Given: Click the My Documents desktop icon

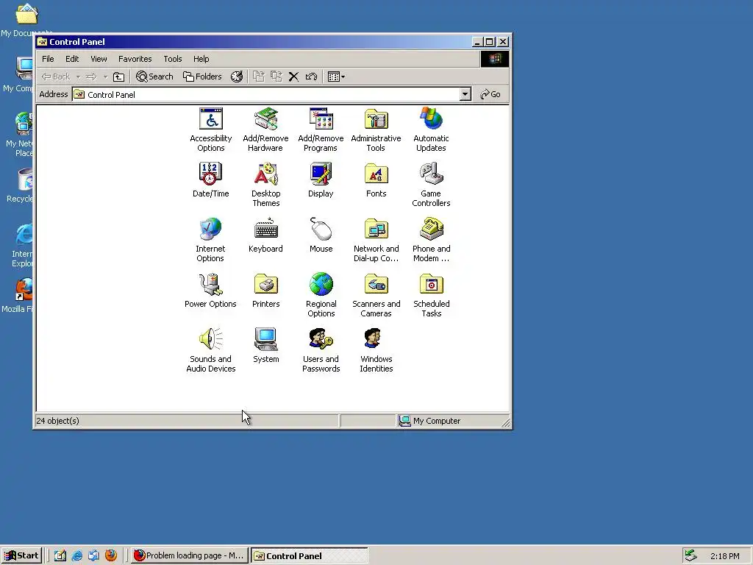Looking at the screenshot, I should pyautogui.click(x=26, y=19).
